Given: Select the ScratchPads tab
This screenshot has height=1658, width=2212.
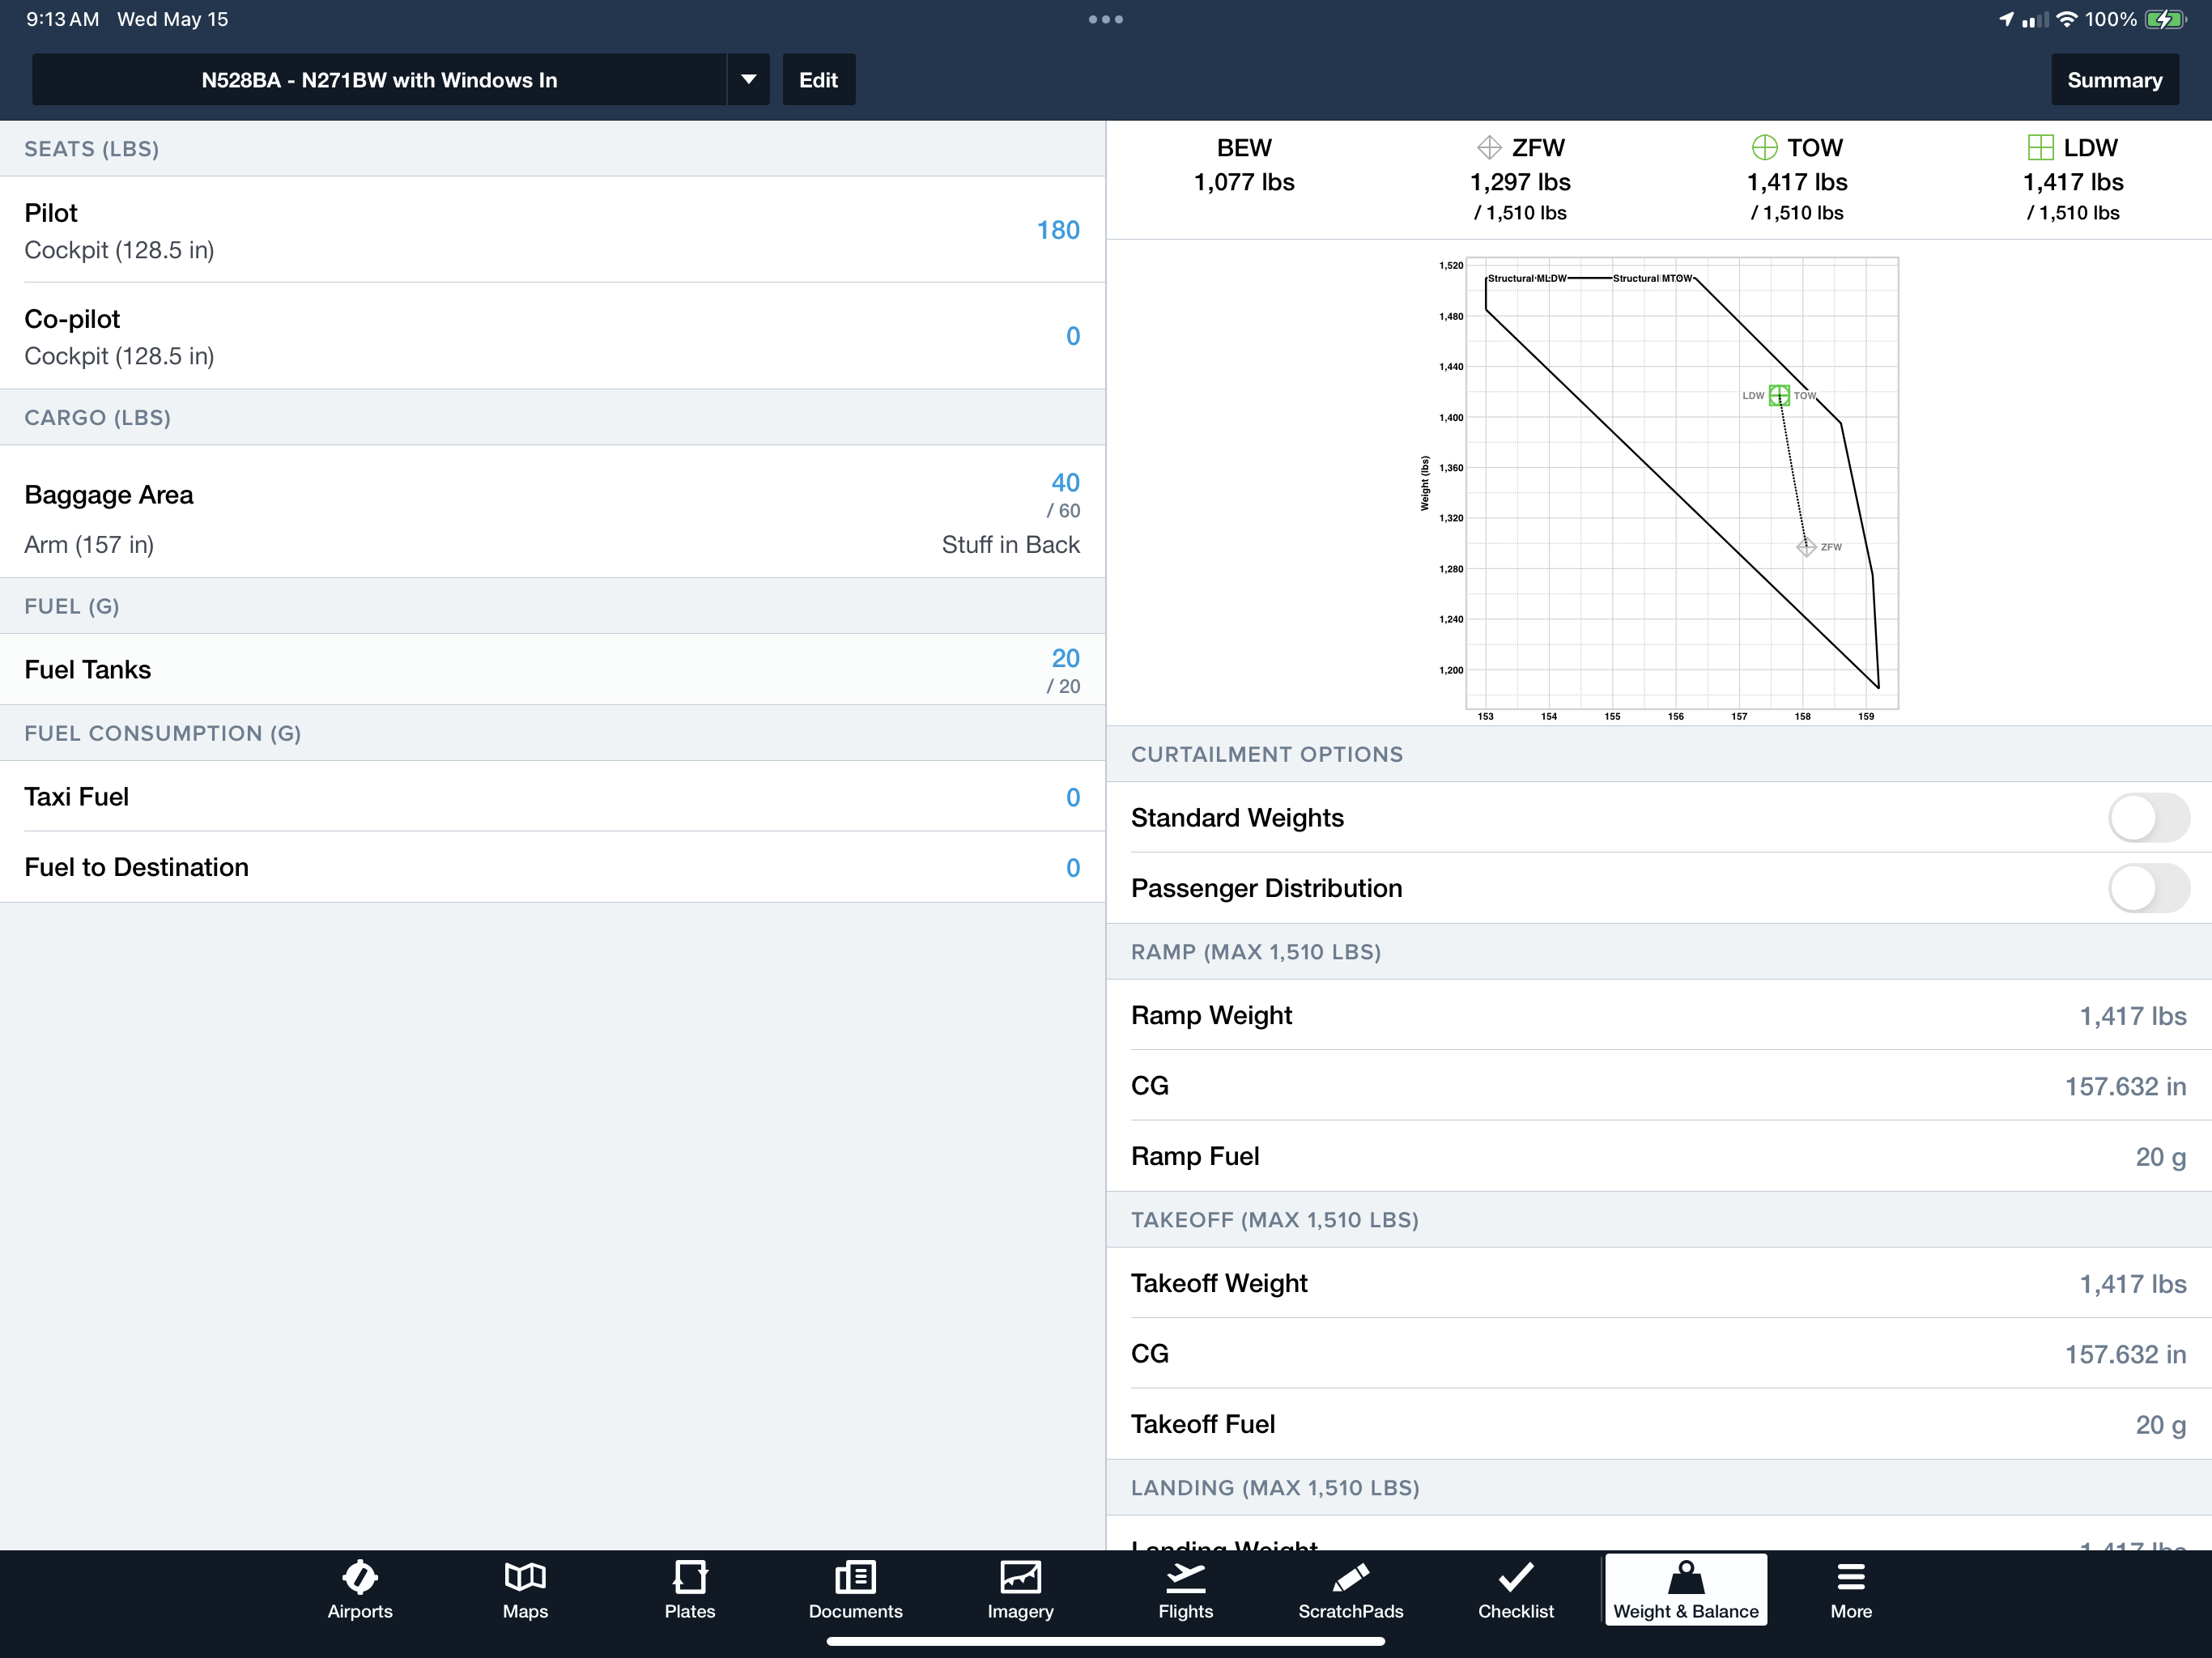Looking at the screenshot, I should coord(1351,1588).
